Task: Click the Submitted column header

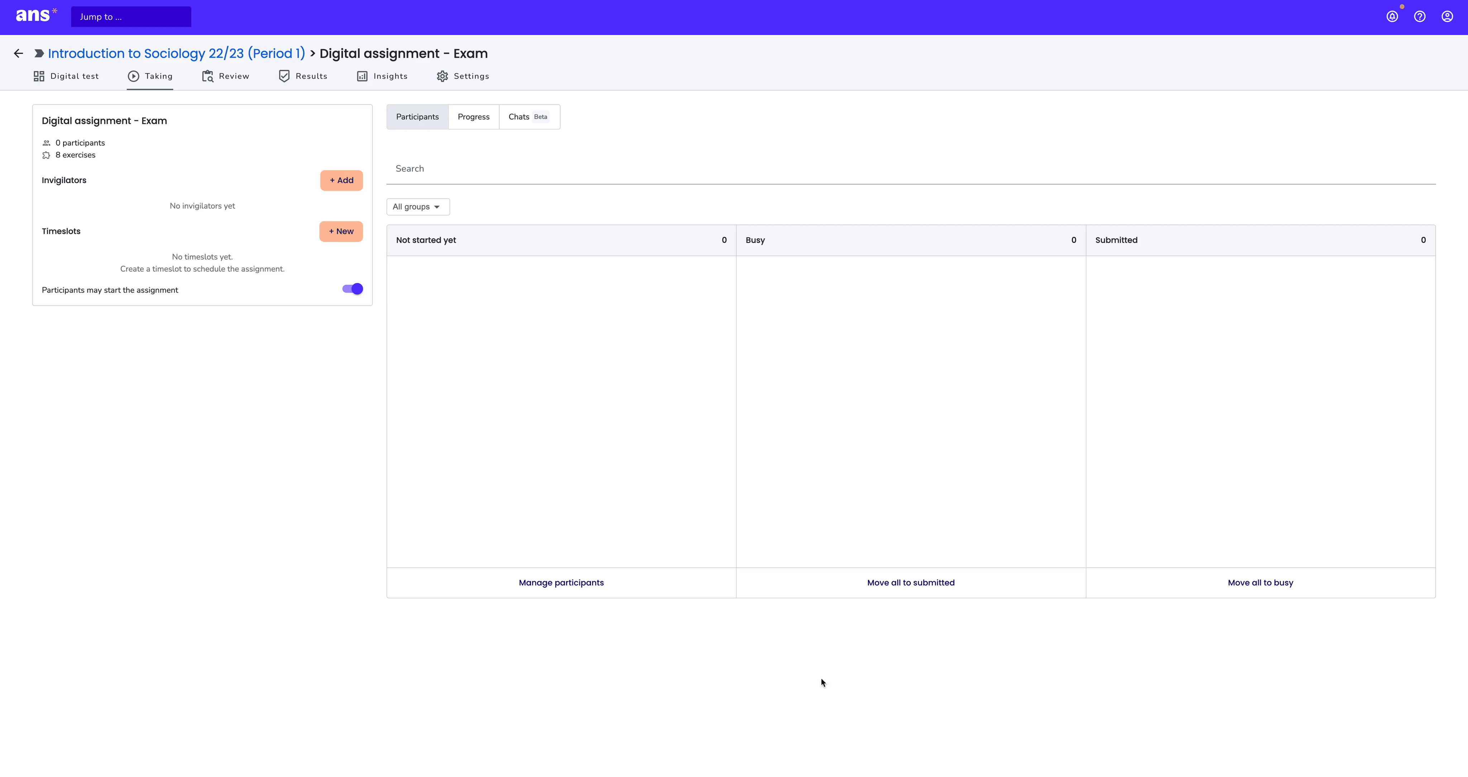Action: (1260, 240)
